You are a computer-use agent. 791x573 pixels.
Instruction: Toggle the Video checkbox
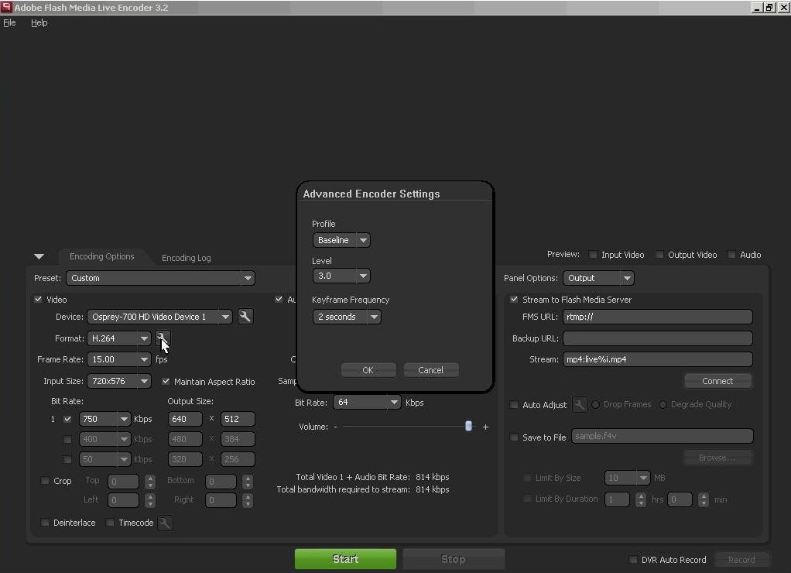tap(39, 300)
